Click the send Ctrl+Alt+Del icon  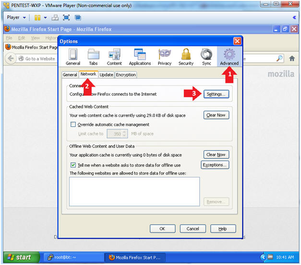click(x=55, y=18)
